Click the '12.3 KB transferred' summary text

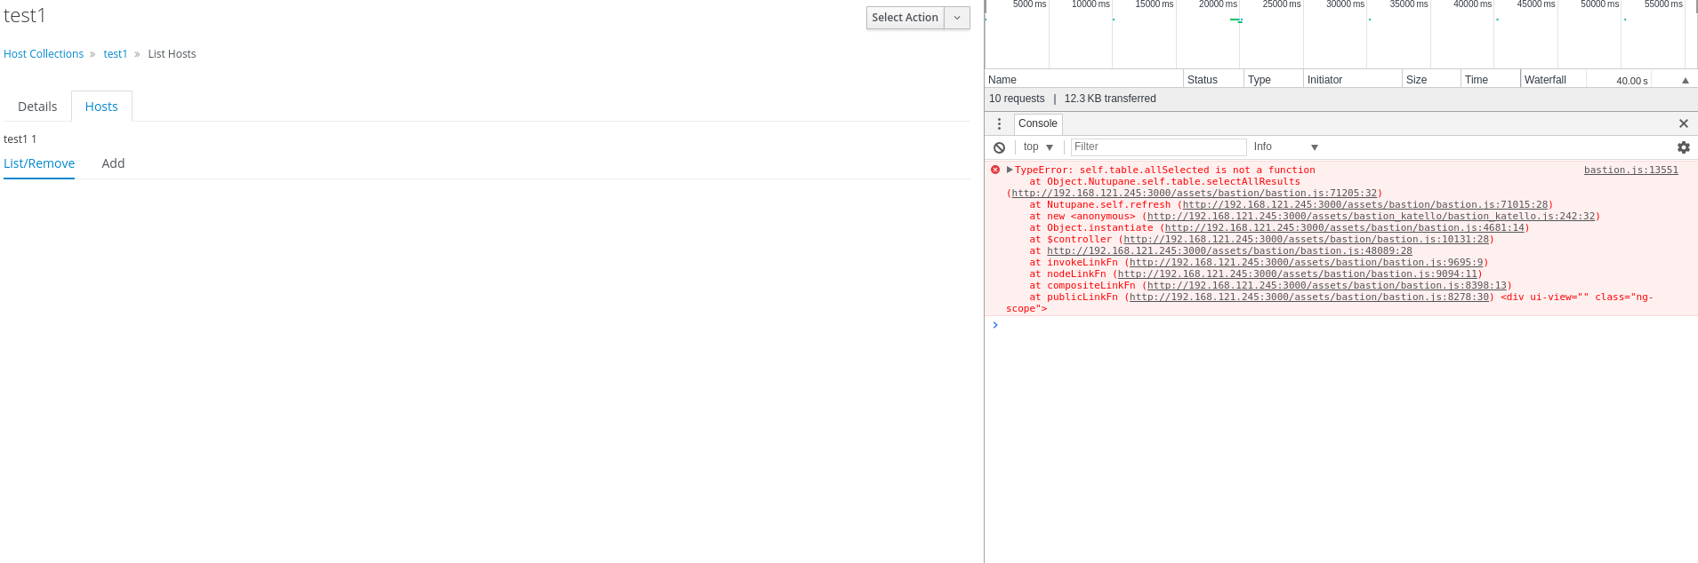(x=1110, y=99)
